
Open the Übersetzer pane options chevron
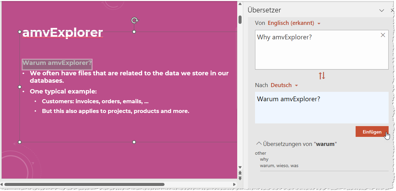pyautogui.click(x=382, y=10)
